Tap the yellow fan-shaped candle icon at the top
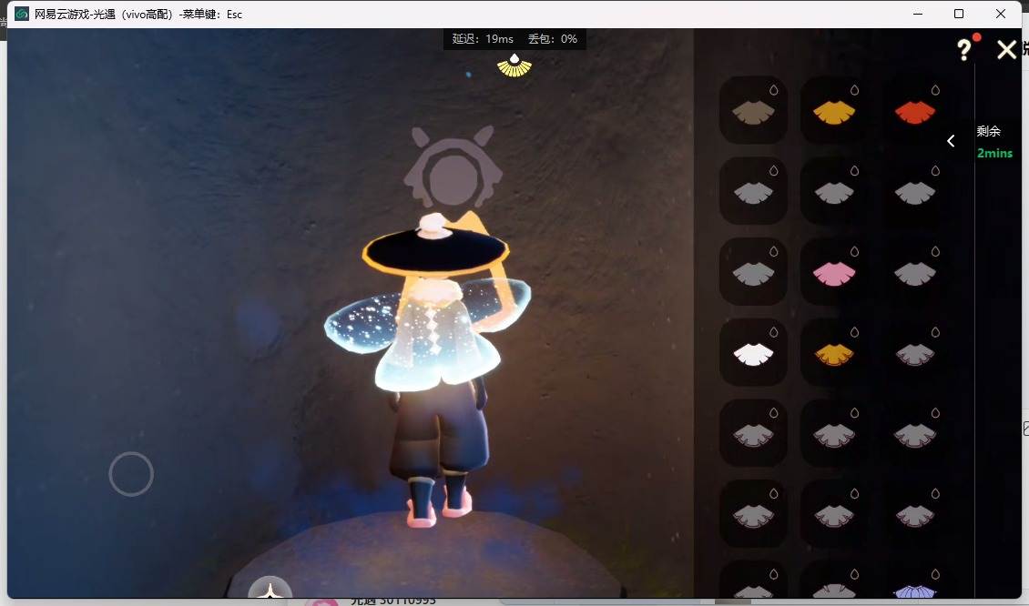Viewport: 1029px width, 606px height. click(514, 66)
